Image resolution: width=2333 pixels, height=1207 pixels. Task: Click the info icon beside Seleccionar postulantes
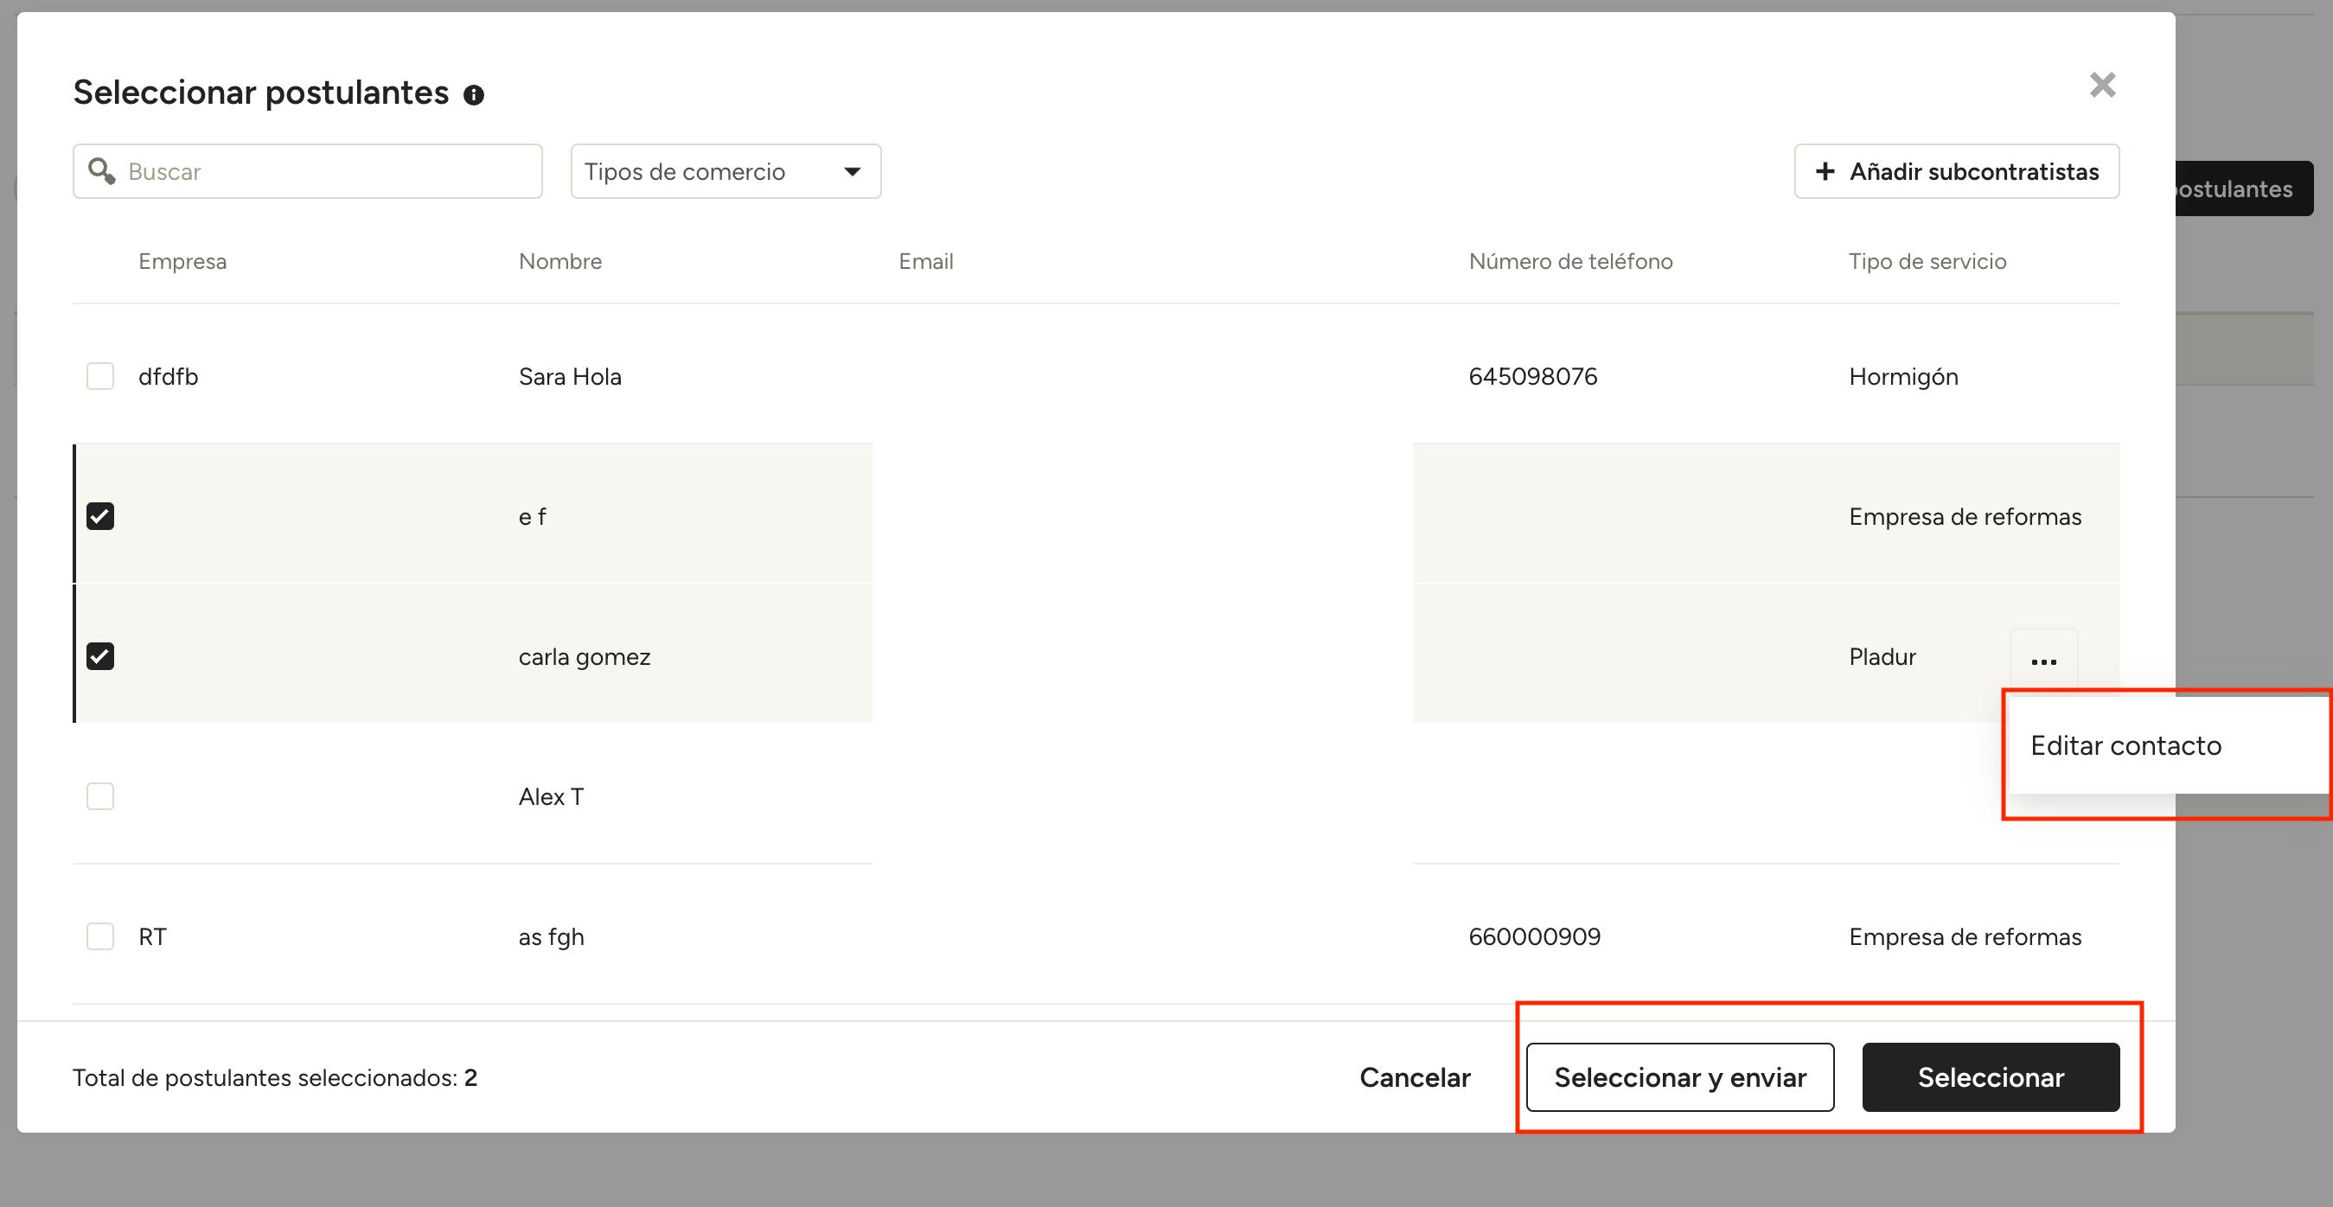(x=474, y=95)
